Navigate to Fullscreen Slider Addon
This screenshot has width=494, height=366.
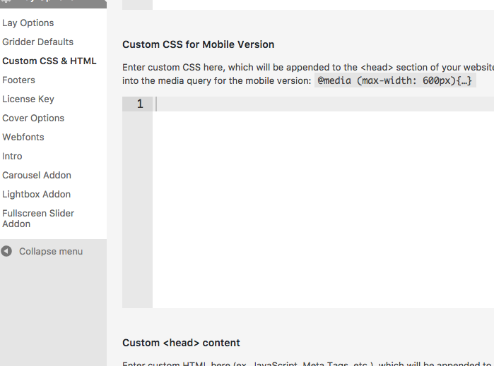coord(38,218)
